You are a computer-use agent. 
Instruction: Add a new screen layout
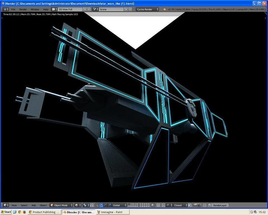pos(85,9)
